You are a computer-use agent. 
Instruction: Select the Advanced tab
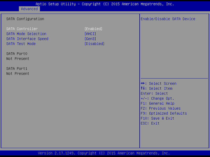[x=29, y=9]
